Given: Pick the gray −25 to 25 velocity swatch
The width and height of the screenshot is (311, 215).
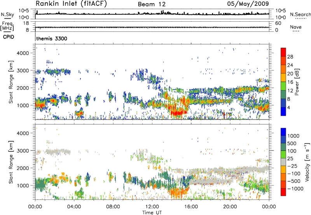Looking at the screenshot, I should (283, 162).
